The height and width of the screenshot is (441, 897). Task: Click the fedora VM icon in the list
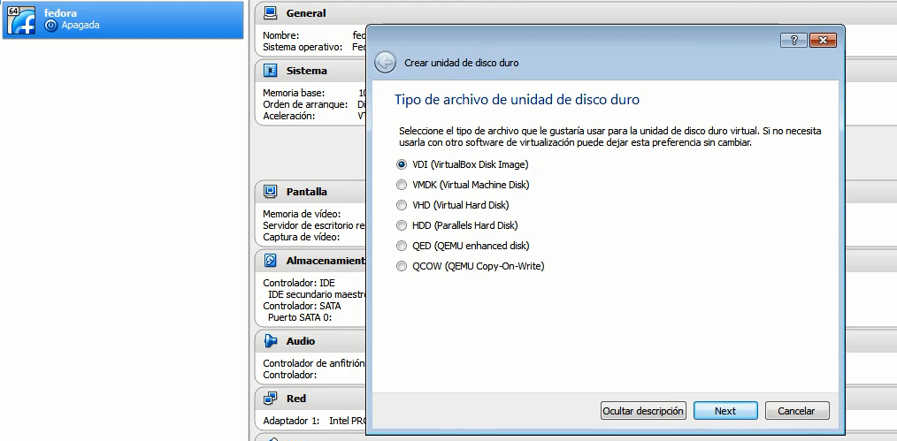(21, 20)
